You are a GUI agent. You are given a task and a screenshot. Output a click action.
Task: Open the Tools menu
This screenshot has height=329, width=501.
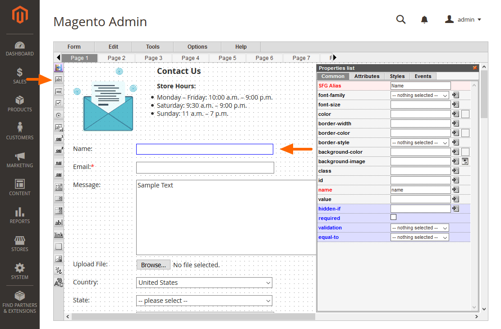(x=152, y=46)
